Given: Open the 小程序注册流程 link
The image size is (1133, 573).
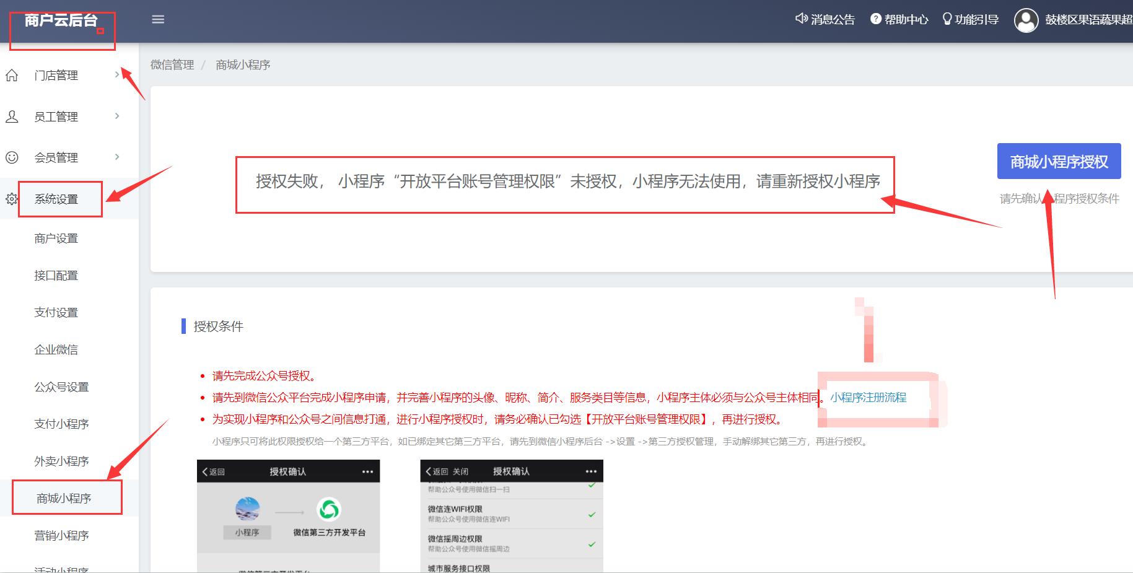Looking at the screenshot, I should pos(868,398).
